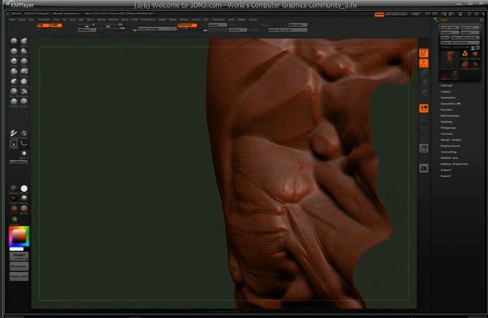Click Clone All SubTools button
Viewport: 488px width, 318px height.
click(x=460, y=42)
